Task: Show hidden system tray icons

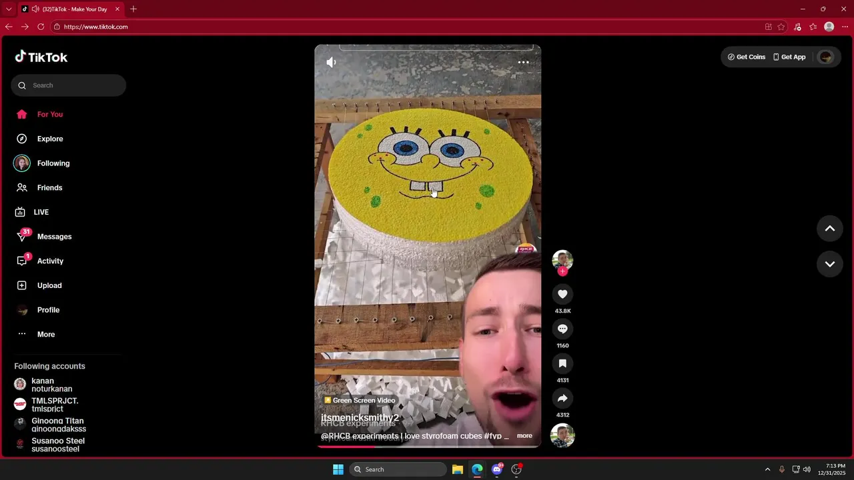Action: click(x=767, y=469)
